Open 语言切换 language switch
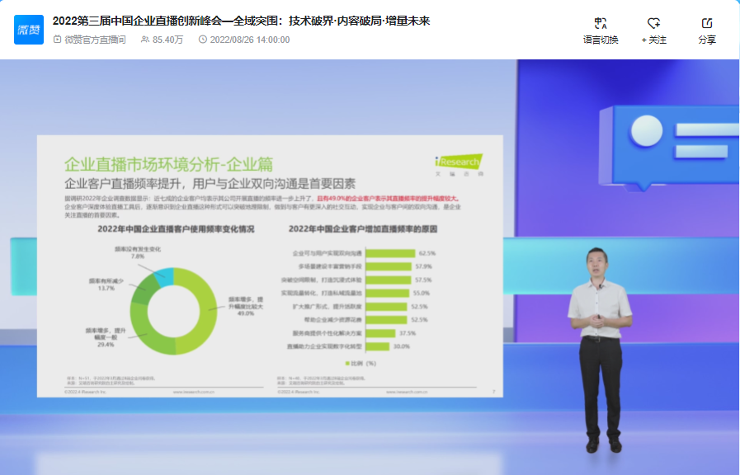The image size is (740, 475). [x=601, y=31]
